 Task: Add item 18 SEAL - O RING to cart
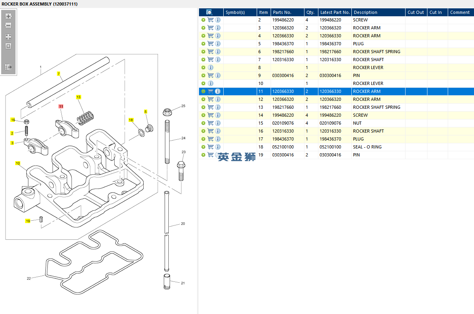point(211,147)
